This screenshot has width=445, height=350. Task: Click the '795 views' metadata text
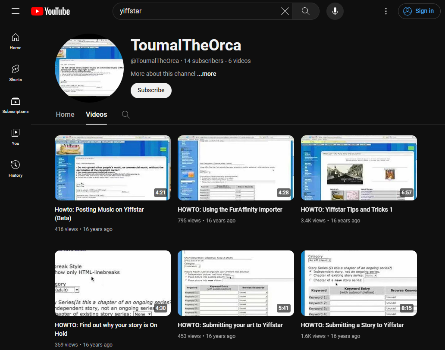tap(189, 221)
